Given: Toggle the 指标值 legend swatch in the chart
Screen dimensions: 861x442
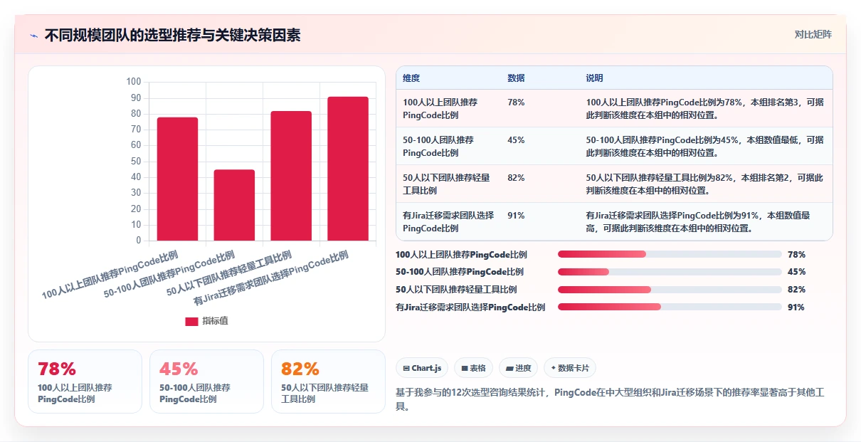Looking at the screenshot, I should click(191, 321).
